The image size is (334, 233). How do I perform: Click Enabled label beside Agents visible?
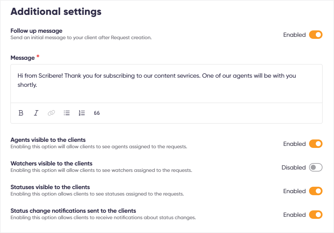[295, 144]
